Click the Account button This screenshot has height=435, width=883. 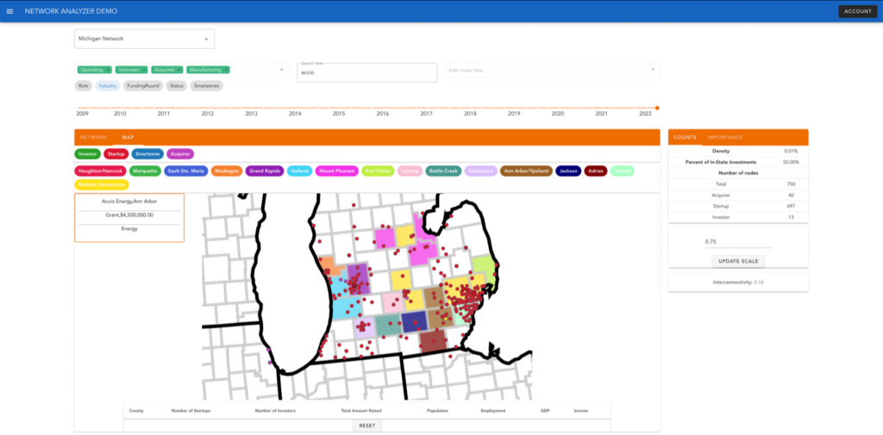[x=857, y=11]
